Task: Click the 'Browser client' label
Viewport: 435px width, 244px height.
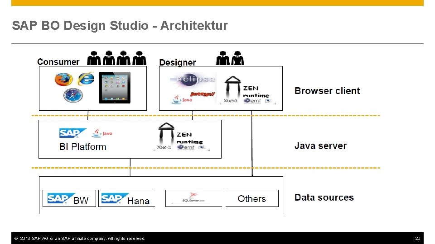Action: click(x=327, y=91)
